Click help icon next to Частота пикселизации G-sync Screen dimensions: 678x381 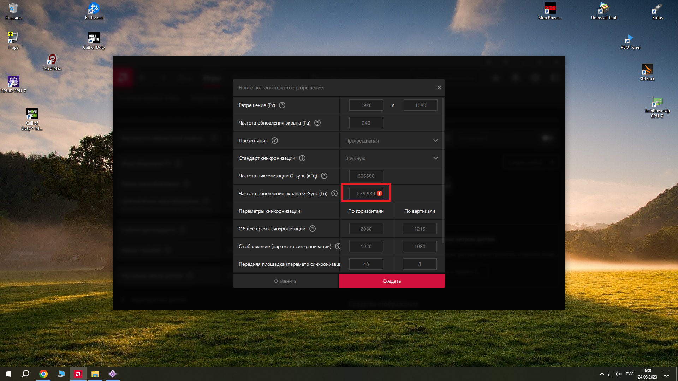click(x=324, y=176)
